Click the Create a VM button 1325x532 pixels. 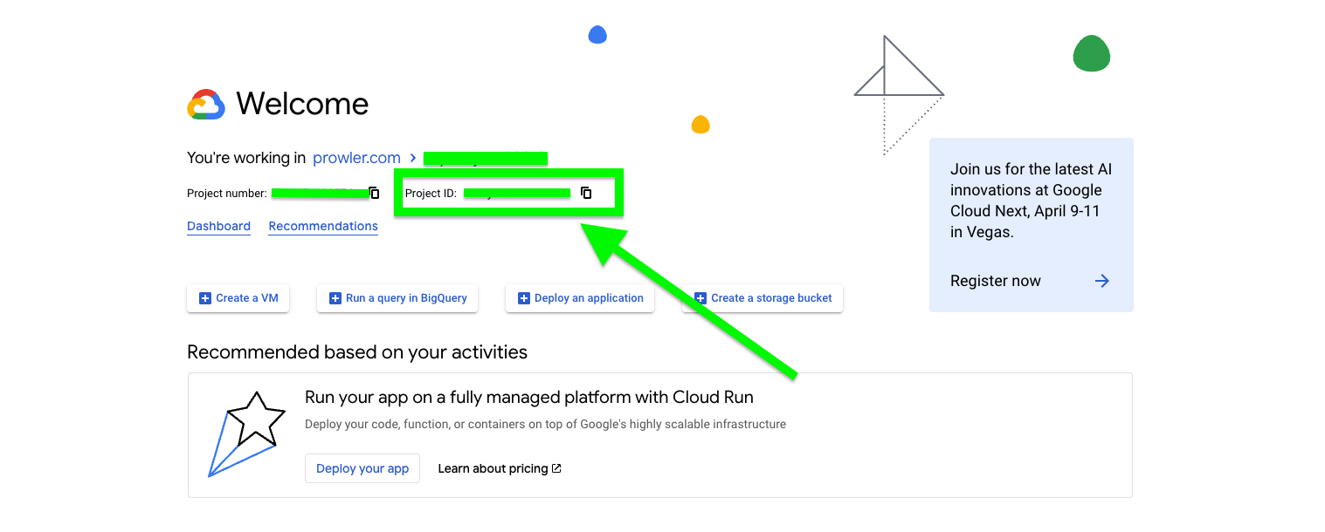238,298
